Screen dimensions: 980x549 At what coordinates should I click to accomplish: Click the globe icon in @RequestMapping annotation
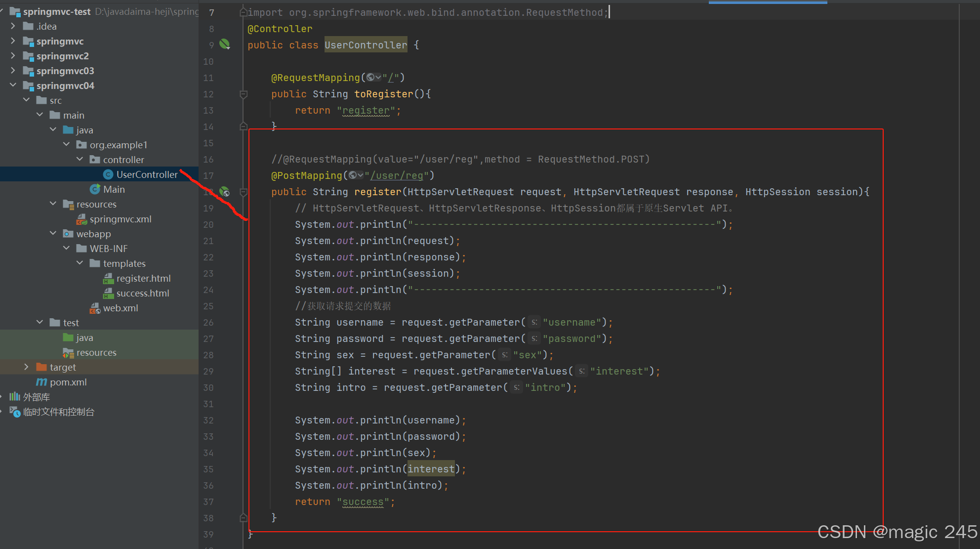click(370, 78)
